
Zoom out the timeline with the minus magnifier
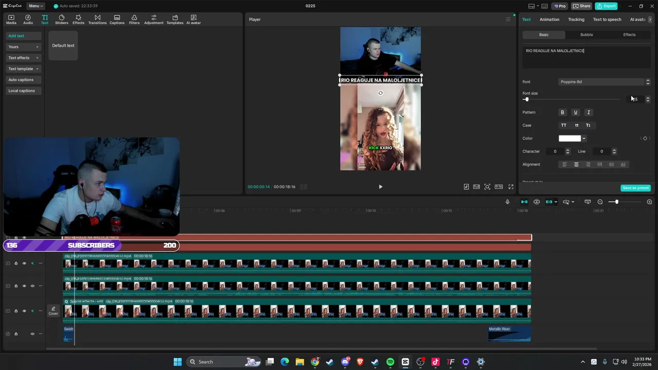coord(600,202)
